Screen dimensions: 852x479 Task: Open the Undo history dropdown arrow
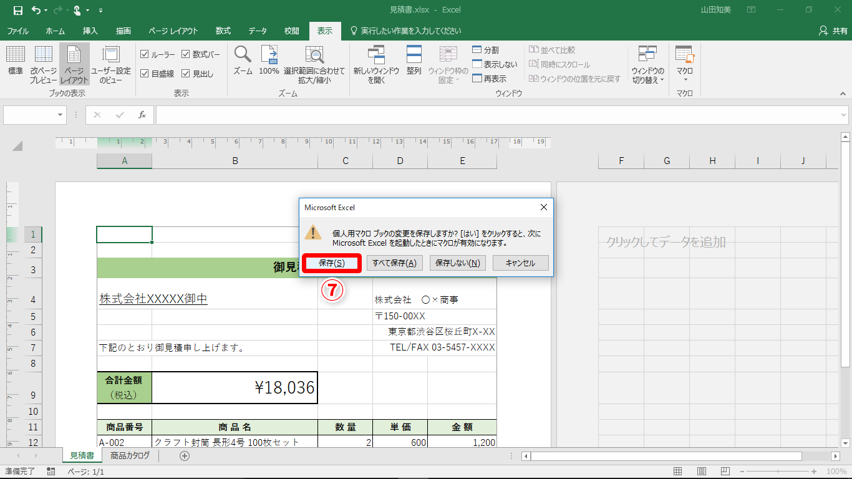pos(46,11)
